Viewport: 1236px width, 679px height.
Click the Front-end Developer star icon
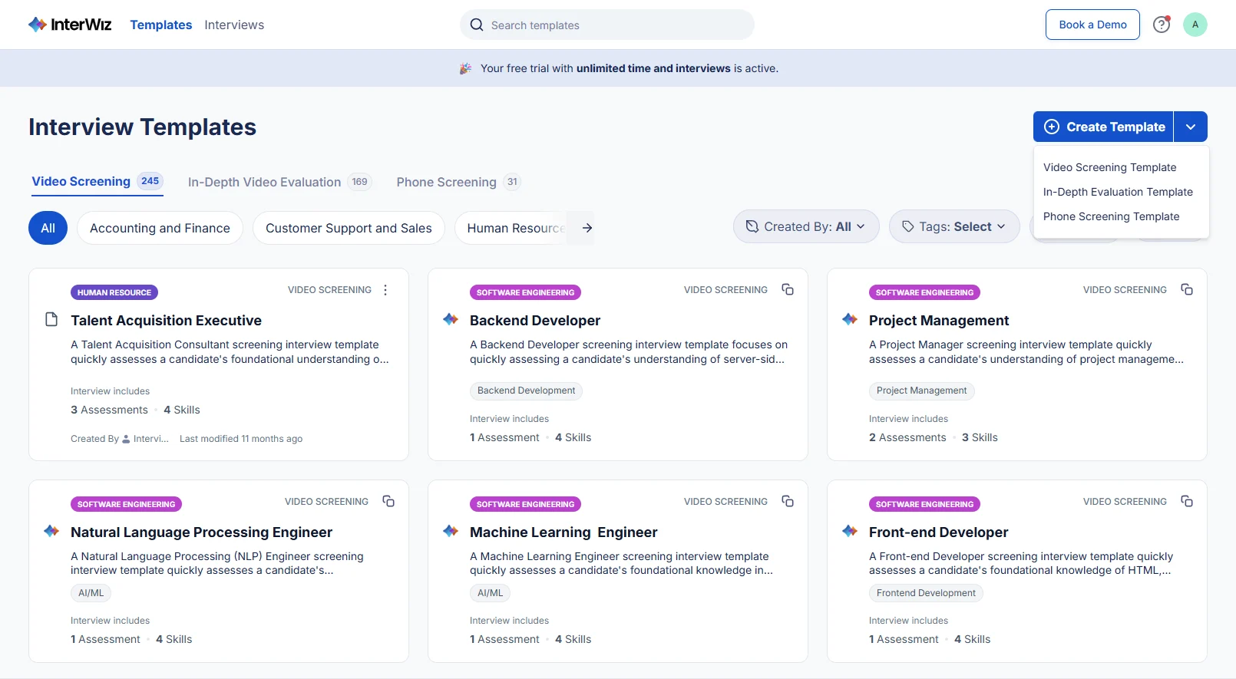point(850,531)
